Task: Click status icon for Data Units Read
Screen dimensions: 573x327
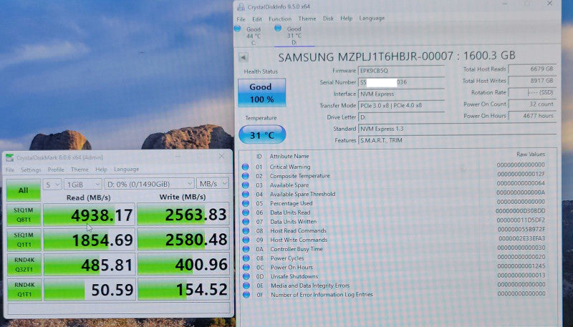Action: click(246, 213)
